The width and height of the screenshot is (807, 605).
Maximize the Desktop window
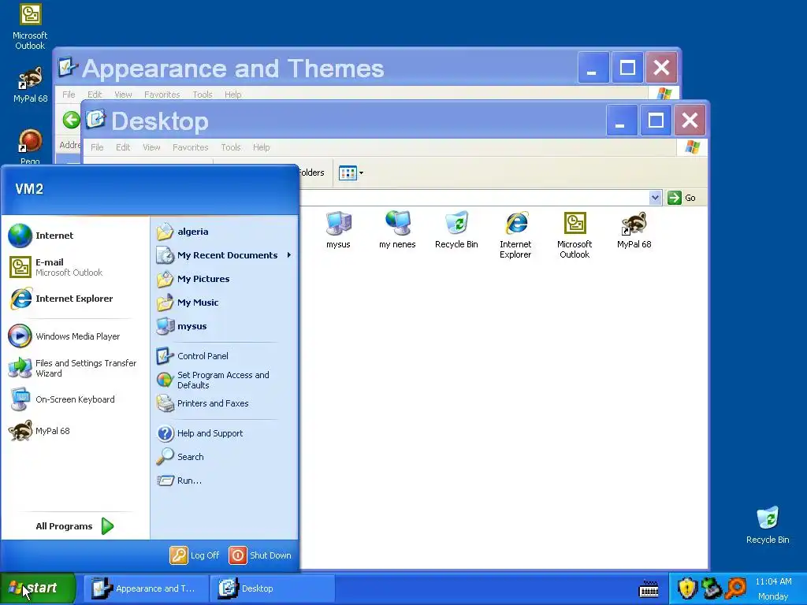[655, 121]
